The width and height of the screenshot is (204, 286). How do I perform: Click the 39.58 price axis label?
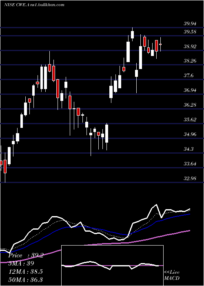click(x=190, y=32)
